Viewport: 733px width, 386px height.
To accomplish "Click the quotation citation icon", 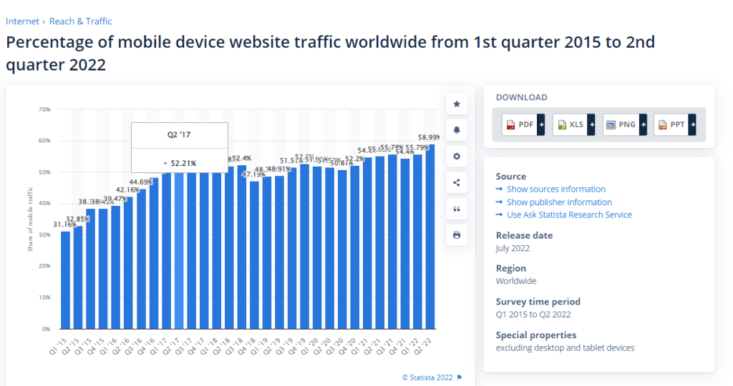I will 457,209.
